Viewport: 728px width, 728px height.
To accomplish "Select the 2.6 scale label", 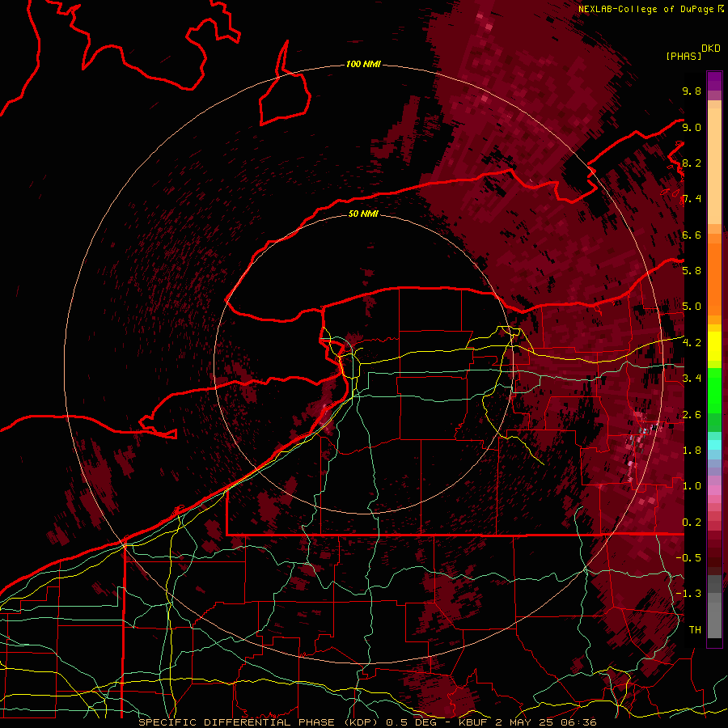I will (x=692, y=414).
